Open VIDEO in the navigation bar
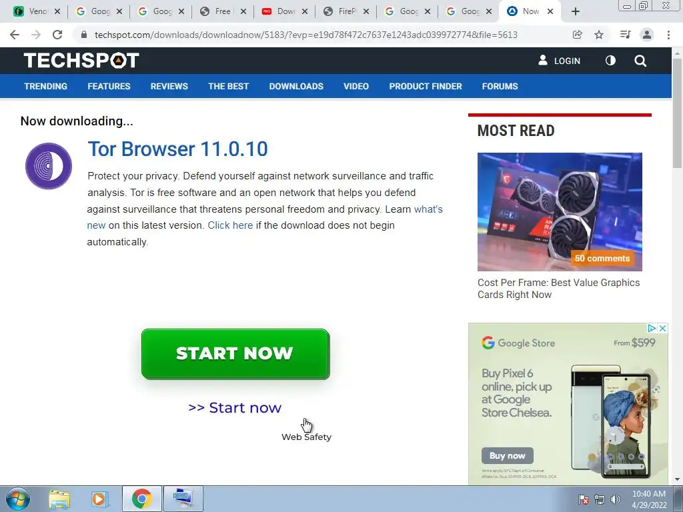 click(x=356, y=86)
